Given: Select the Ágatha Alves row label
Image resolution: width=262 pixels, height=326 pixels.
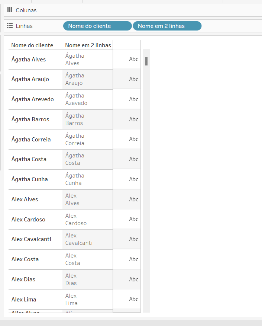Looking at the screenshot, I should point(29,60).
